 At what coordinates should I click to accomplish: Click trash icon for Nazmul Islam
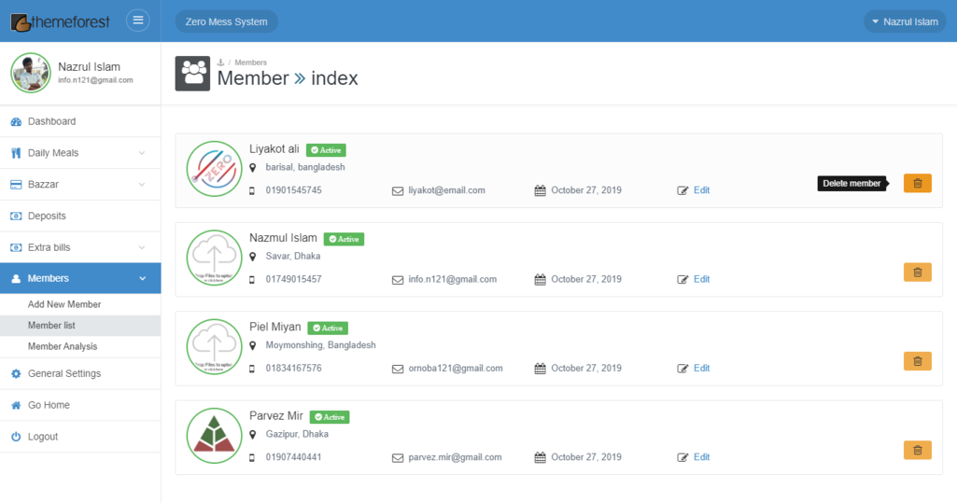(x=917, y=272)
